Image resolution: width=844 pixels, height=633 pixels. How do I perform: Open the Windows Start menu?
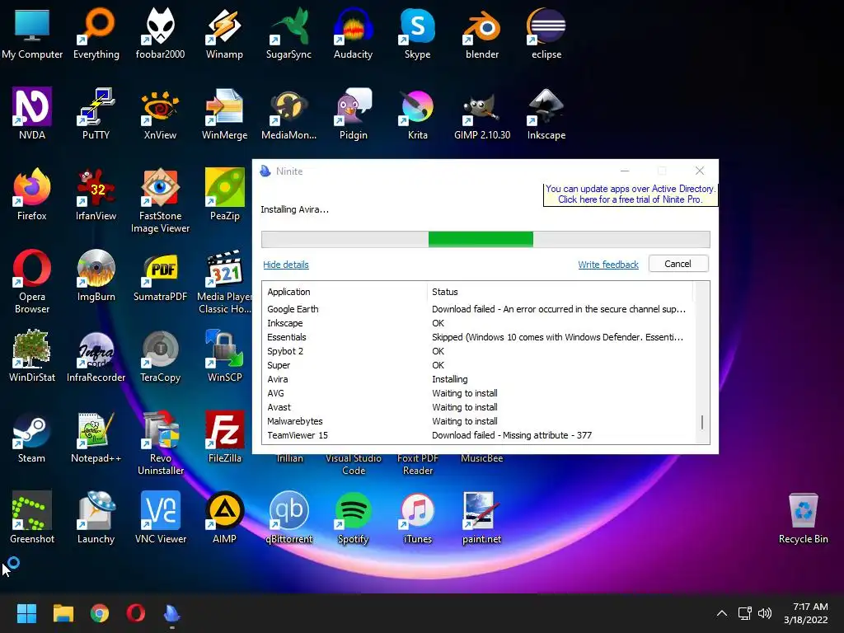click(26, 613)
